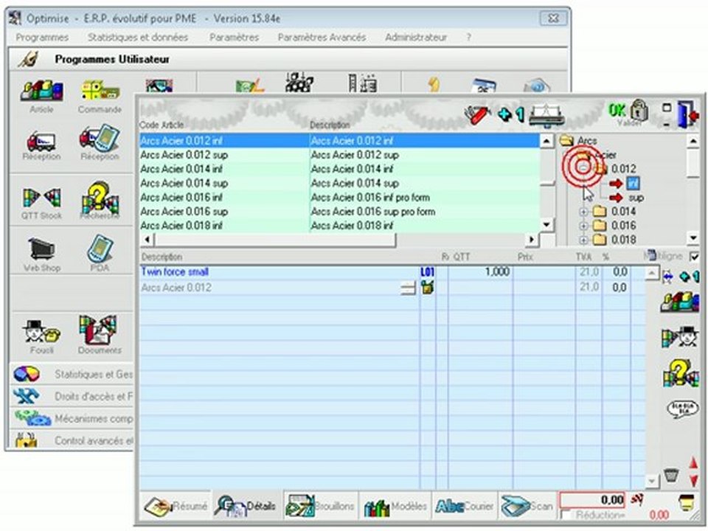Click the padlock icon beside OK
This screenshot has height=531, width=708.
click(x=640, y=110)
